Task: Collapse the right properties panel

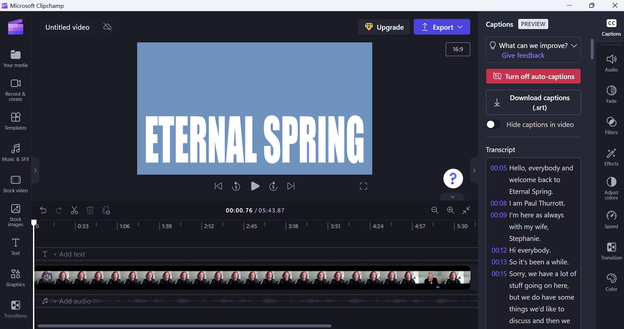Action: tap(474, 170)
